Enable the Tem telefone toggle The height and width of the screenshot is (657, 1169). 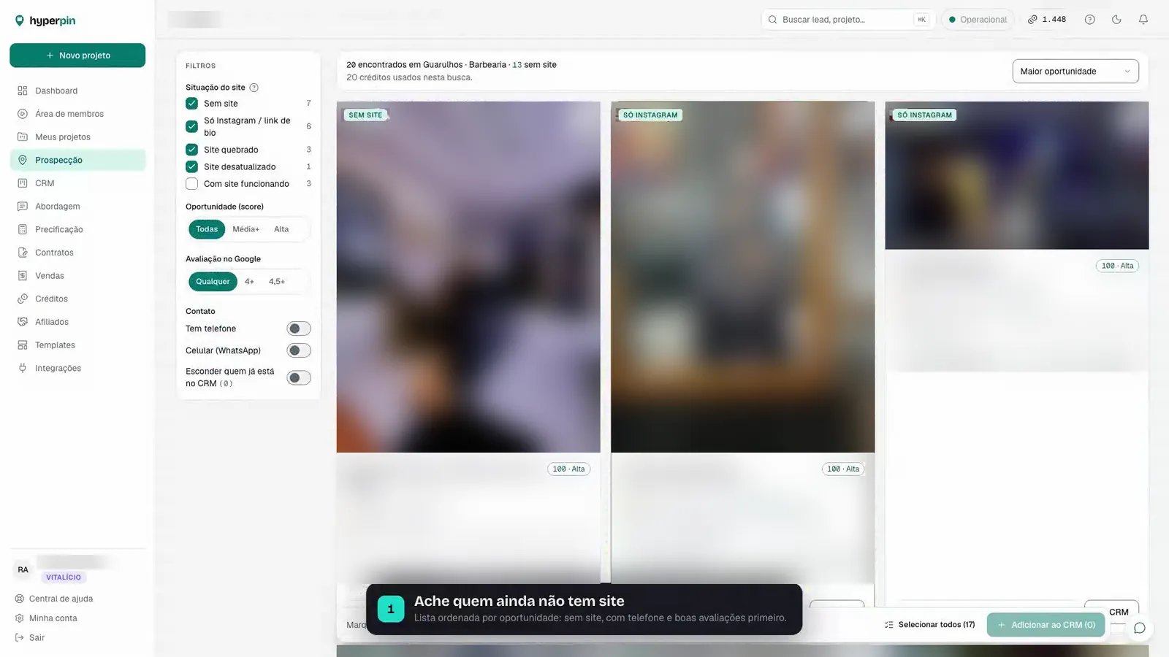tap(299, 328)
